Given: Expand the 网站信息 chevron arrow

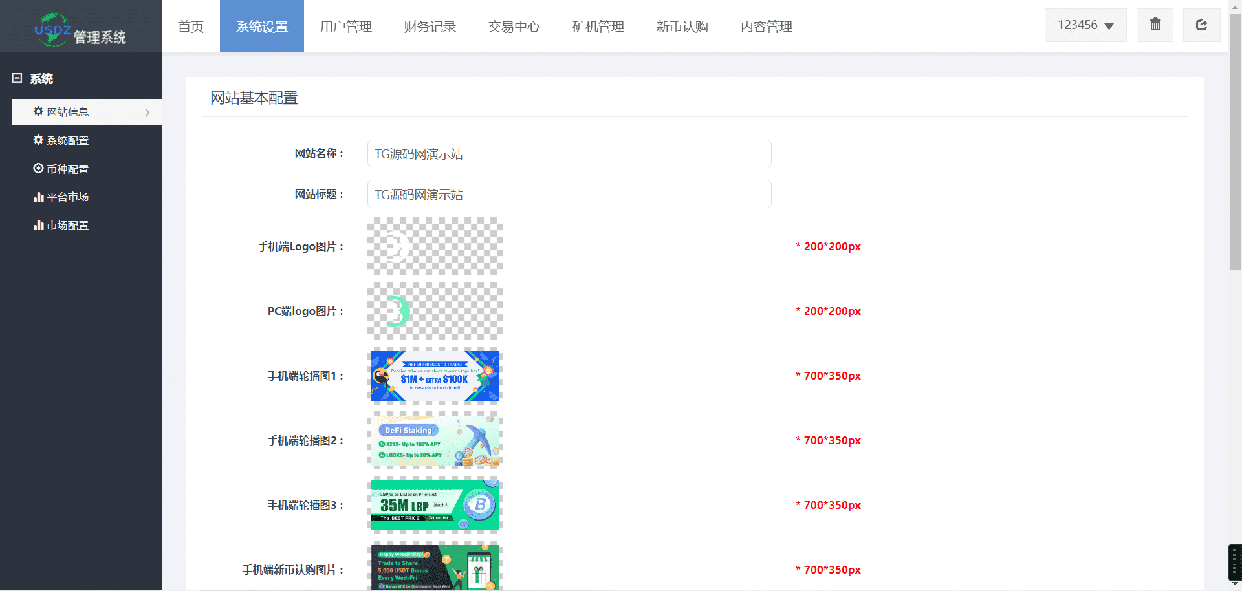Looking at the screenshot, I should click(147, 113).
